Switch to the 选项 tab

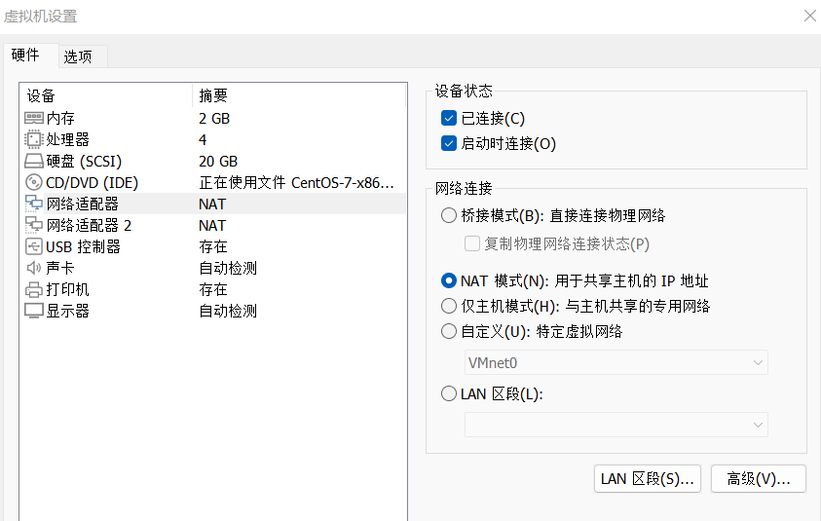coord(78,56)
